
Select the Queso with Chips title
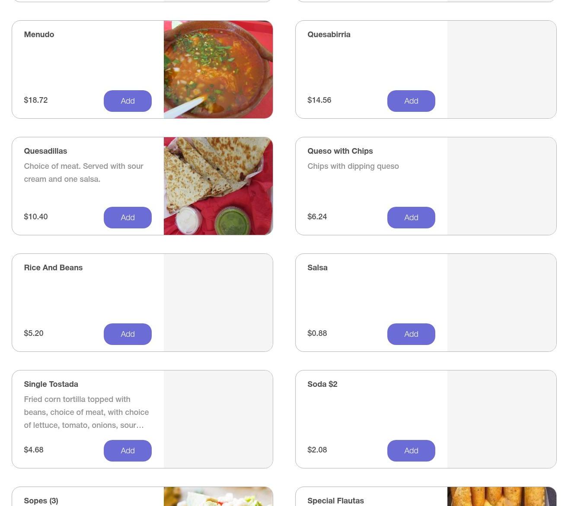pos(340,151)
